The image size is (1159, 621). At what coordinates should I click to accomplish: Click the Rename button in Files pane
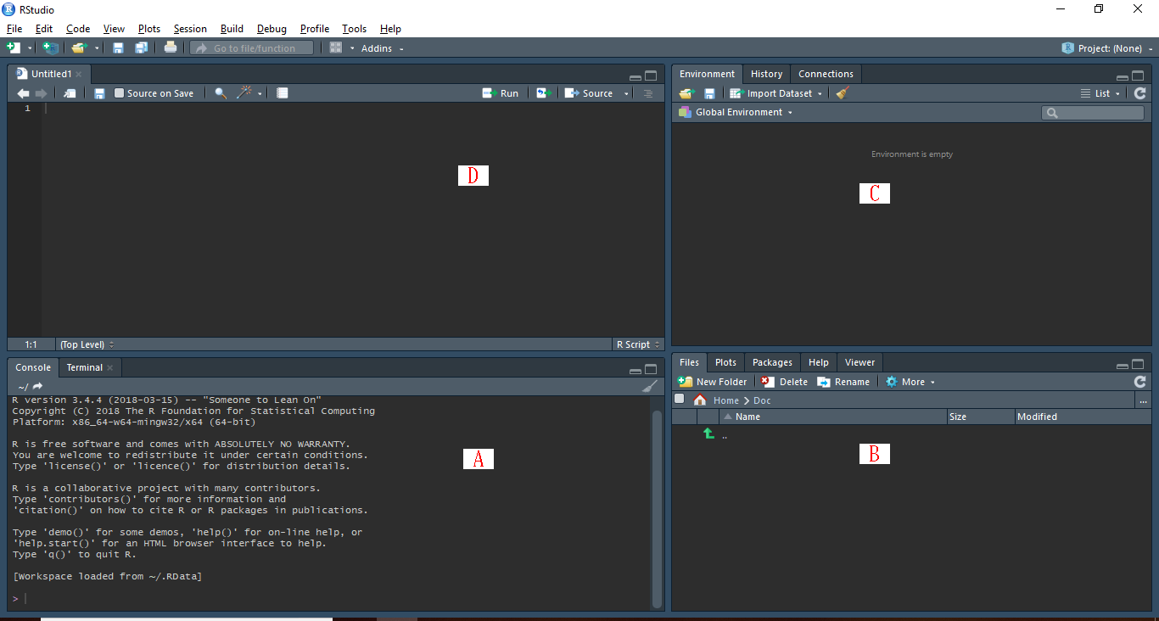[843, 382]
